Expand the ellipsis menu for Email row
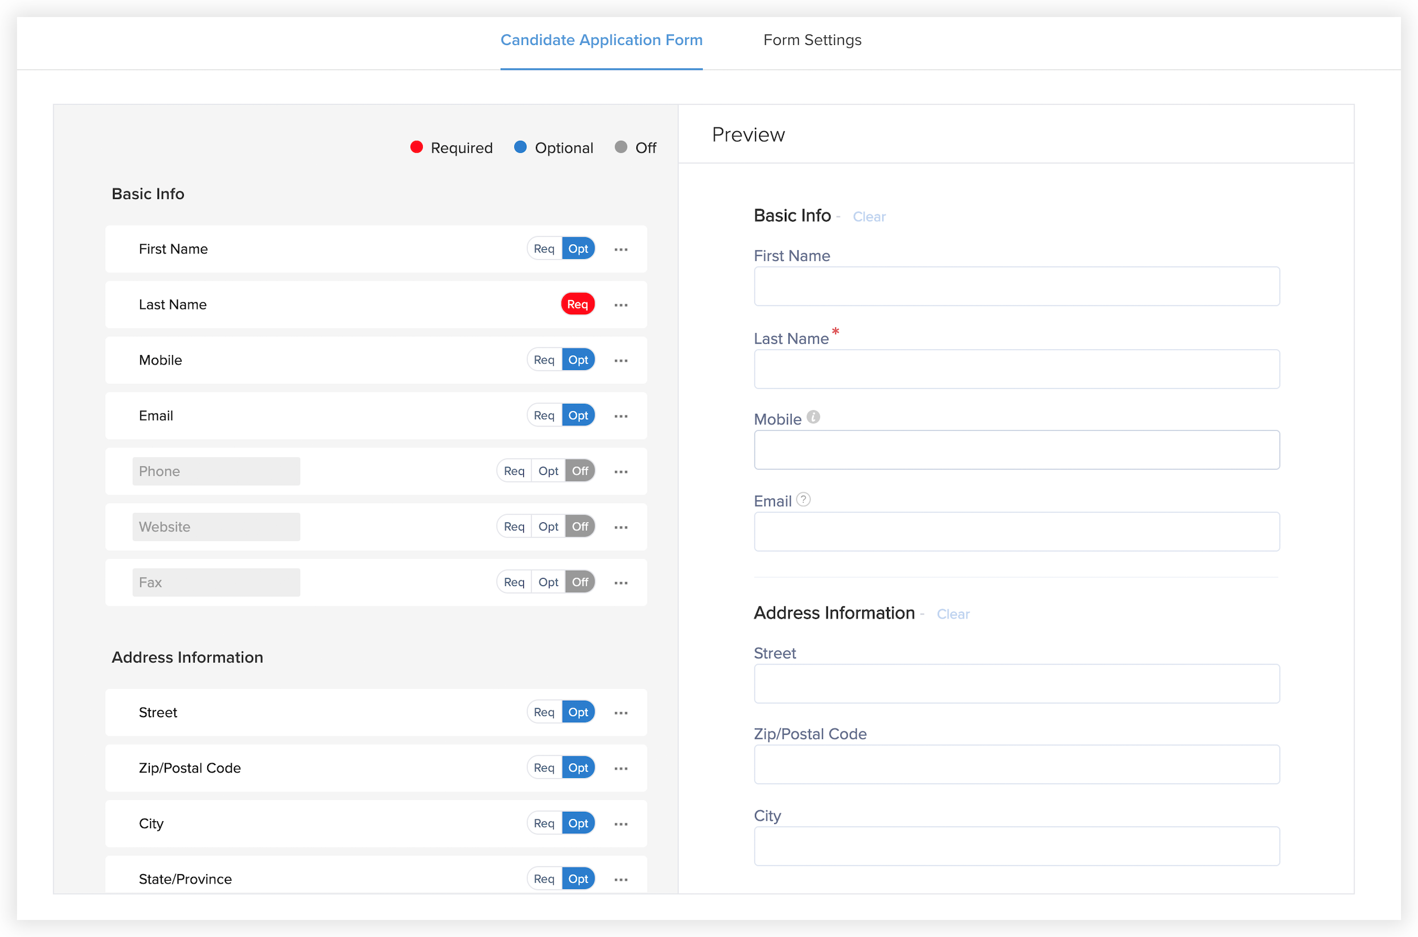Image resolution: width=1418 pixels, height=937 pixels. click(620, 416)
